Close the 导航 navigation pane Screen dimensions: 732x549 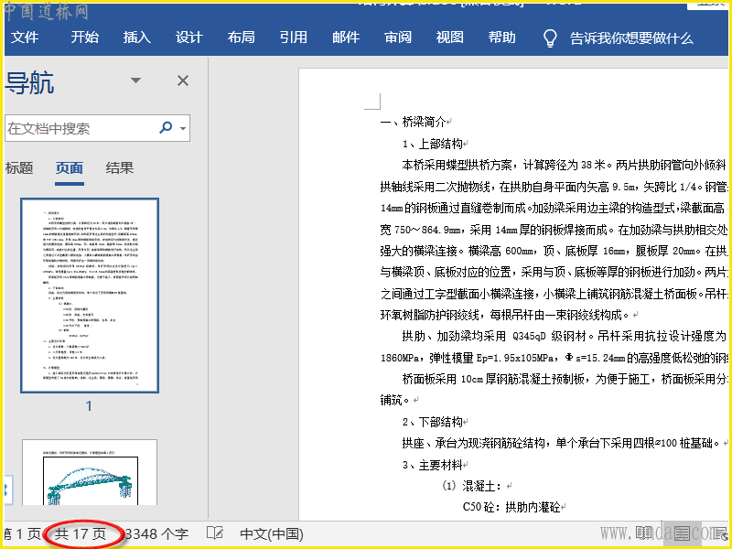click(183, 81)
